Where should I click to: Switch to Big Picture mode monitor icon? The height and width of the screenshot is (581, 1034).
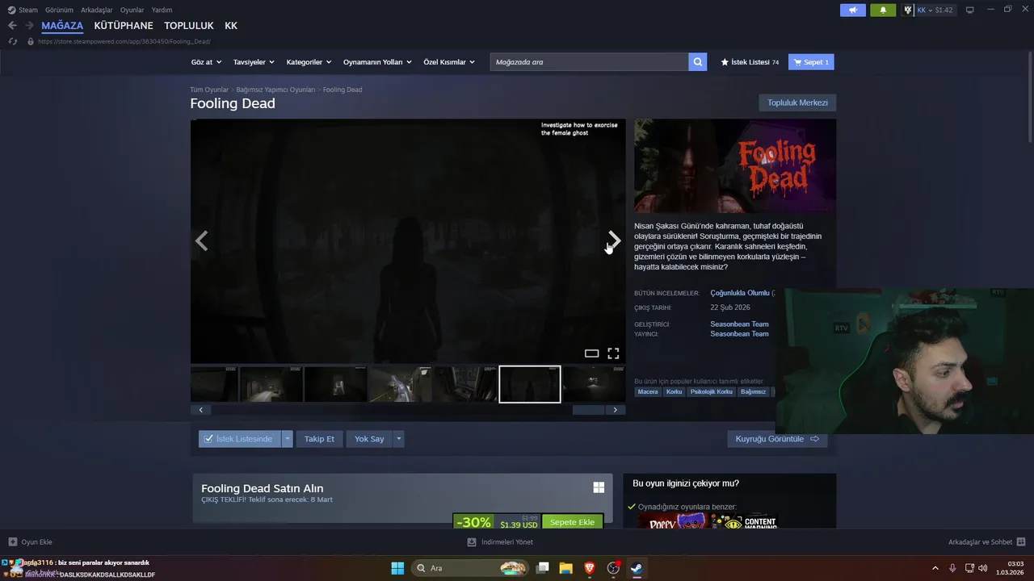(x=969, y=10)
